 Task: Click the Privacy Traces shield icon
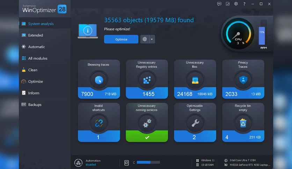click(x=243, y=80)
